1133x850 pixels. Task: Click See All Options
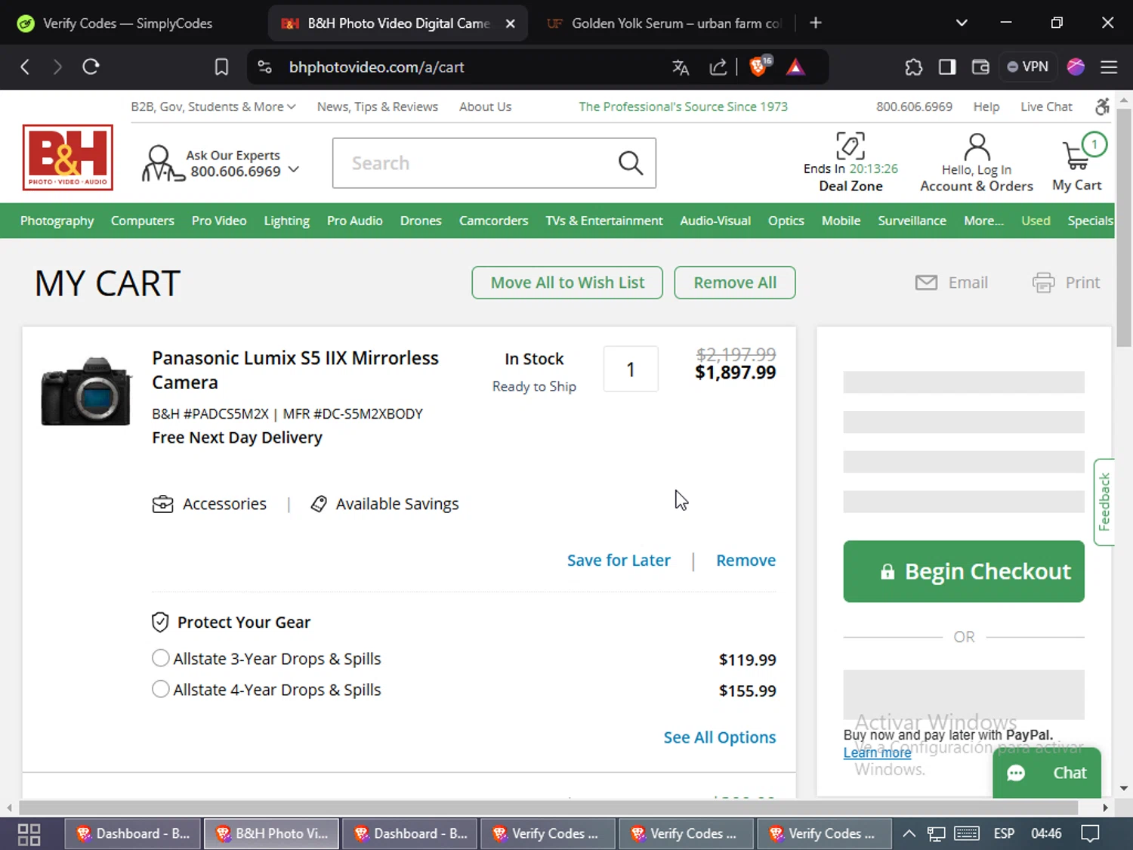click(x=719, y=737)
